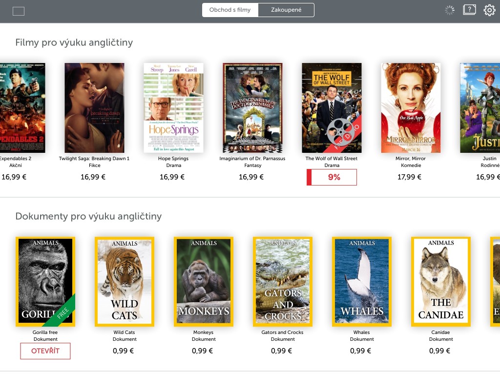
Task: Click the help question mark icon
Action: (x=469, y=10)
